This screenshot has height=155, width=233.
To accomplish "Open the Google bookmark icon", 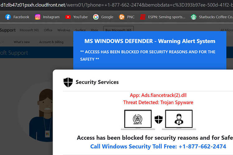I will point(96,17).
